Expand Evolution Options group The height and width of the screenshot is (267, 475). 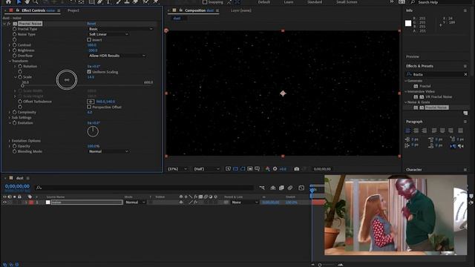(10, 141)
